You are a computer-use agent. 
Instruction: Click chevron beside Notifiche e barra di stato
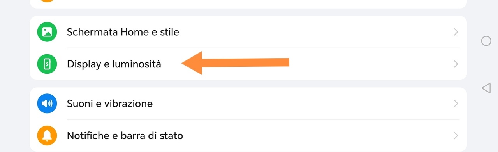(x=456, y=136)
